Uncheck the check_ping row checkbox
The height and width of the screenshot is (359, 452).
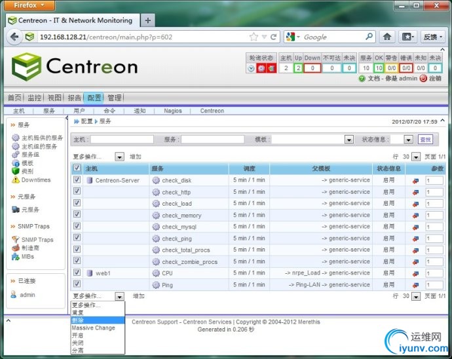point(77,237)
